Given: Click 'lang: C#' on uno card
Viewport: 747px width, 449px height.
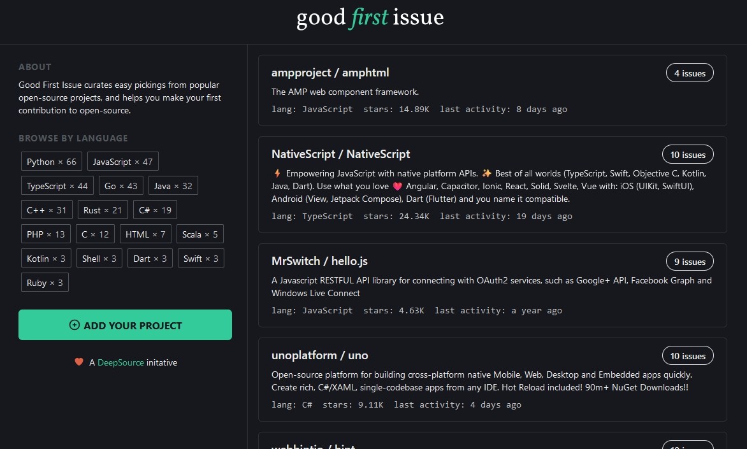Looking at the screenshot, I should 291,405.
